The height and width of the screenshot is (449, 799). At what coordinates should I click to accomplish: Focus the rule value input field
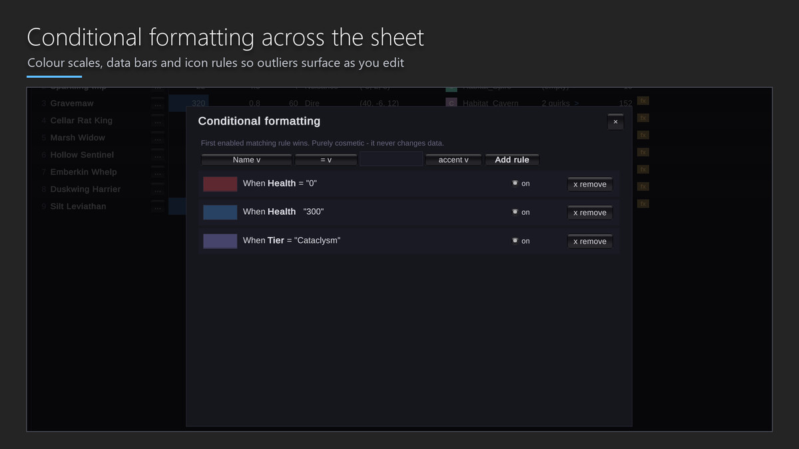tap(392, 160)
